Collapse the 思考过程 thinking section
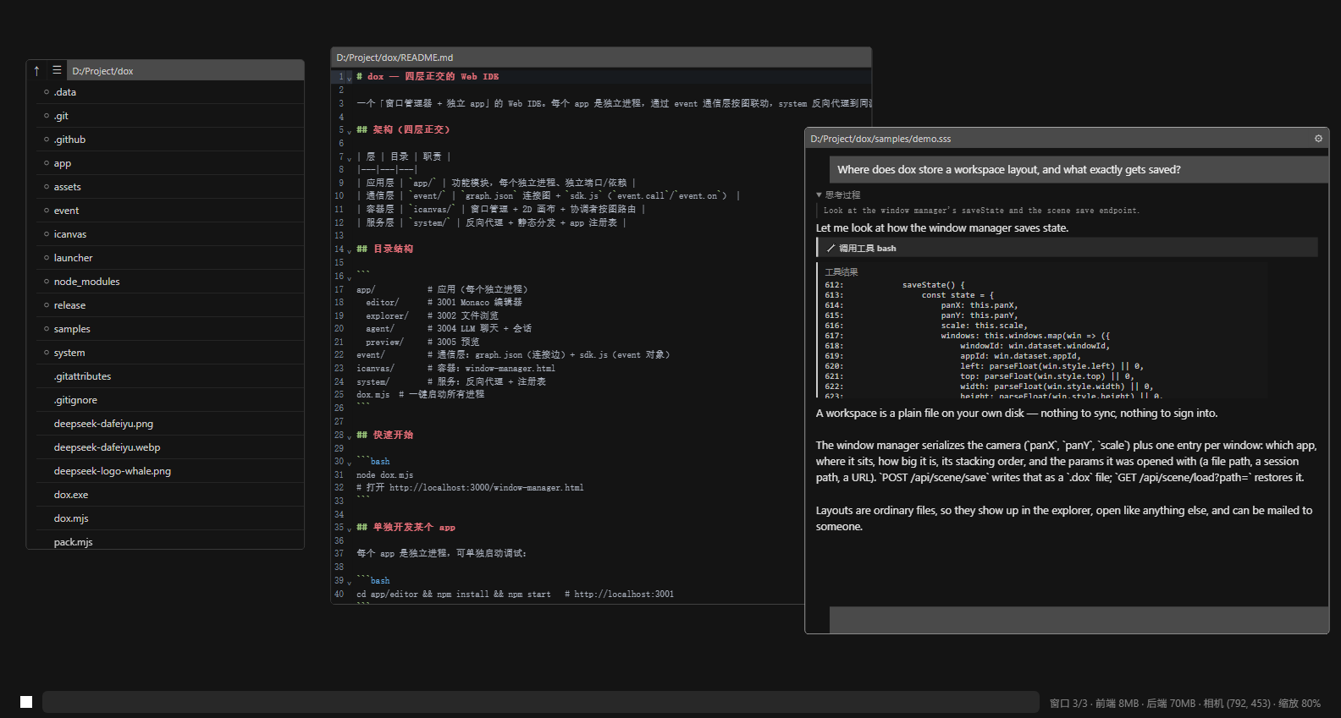1341x718 pixels. (837, 195)
